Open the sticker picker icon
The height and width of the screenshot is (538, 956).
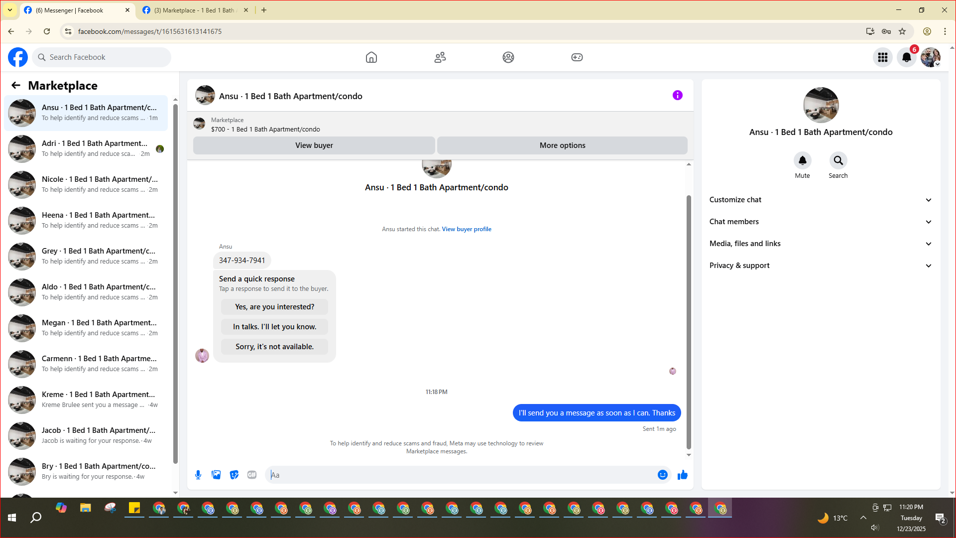[x=234, y=475]
